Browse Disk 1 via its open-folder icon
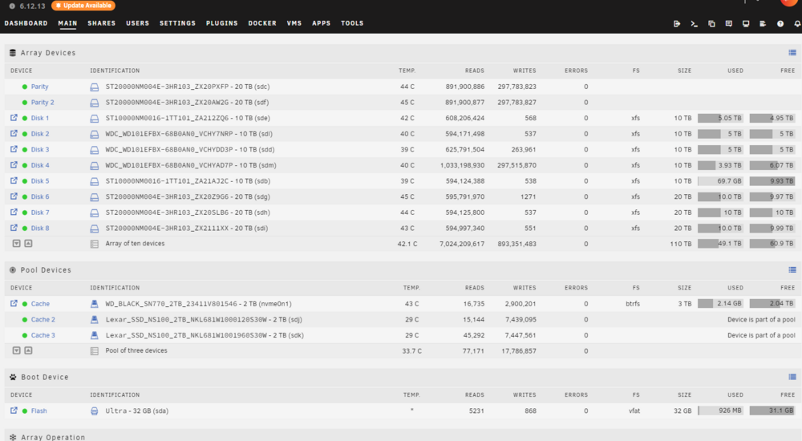The height and width of the screenshot is (441, 802). pos(14,118)
